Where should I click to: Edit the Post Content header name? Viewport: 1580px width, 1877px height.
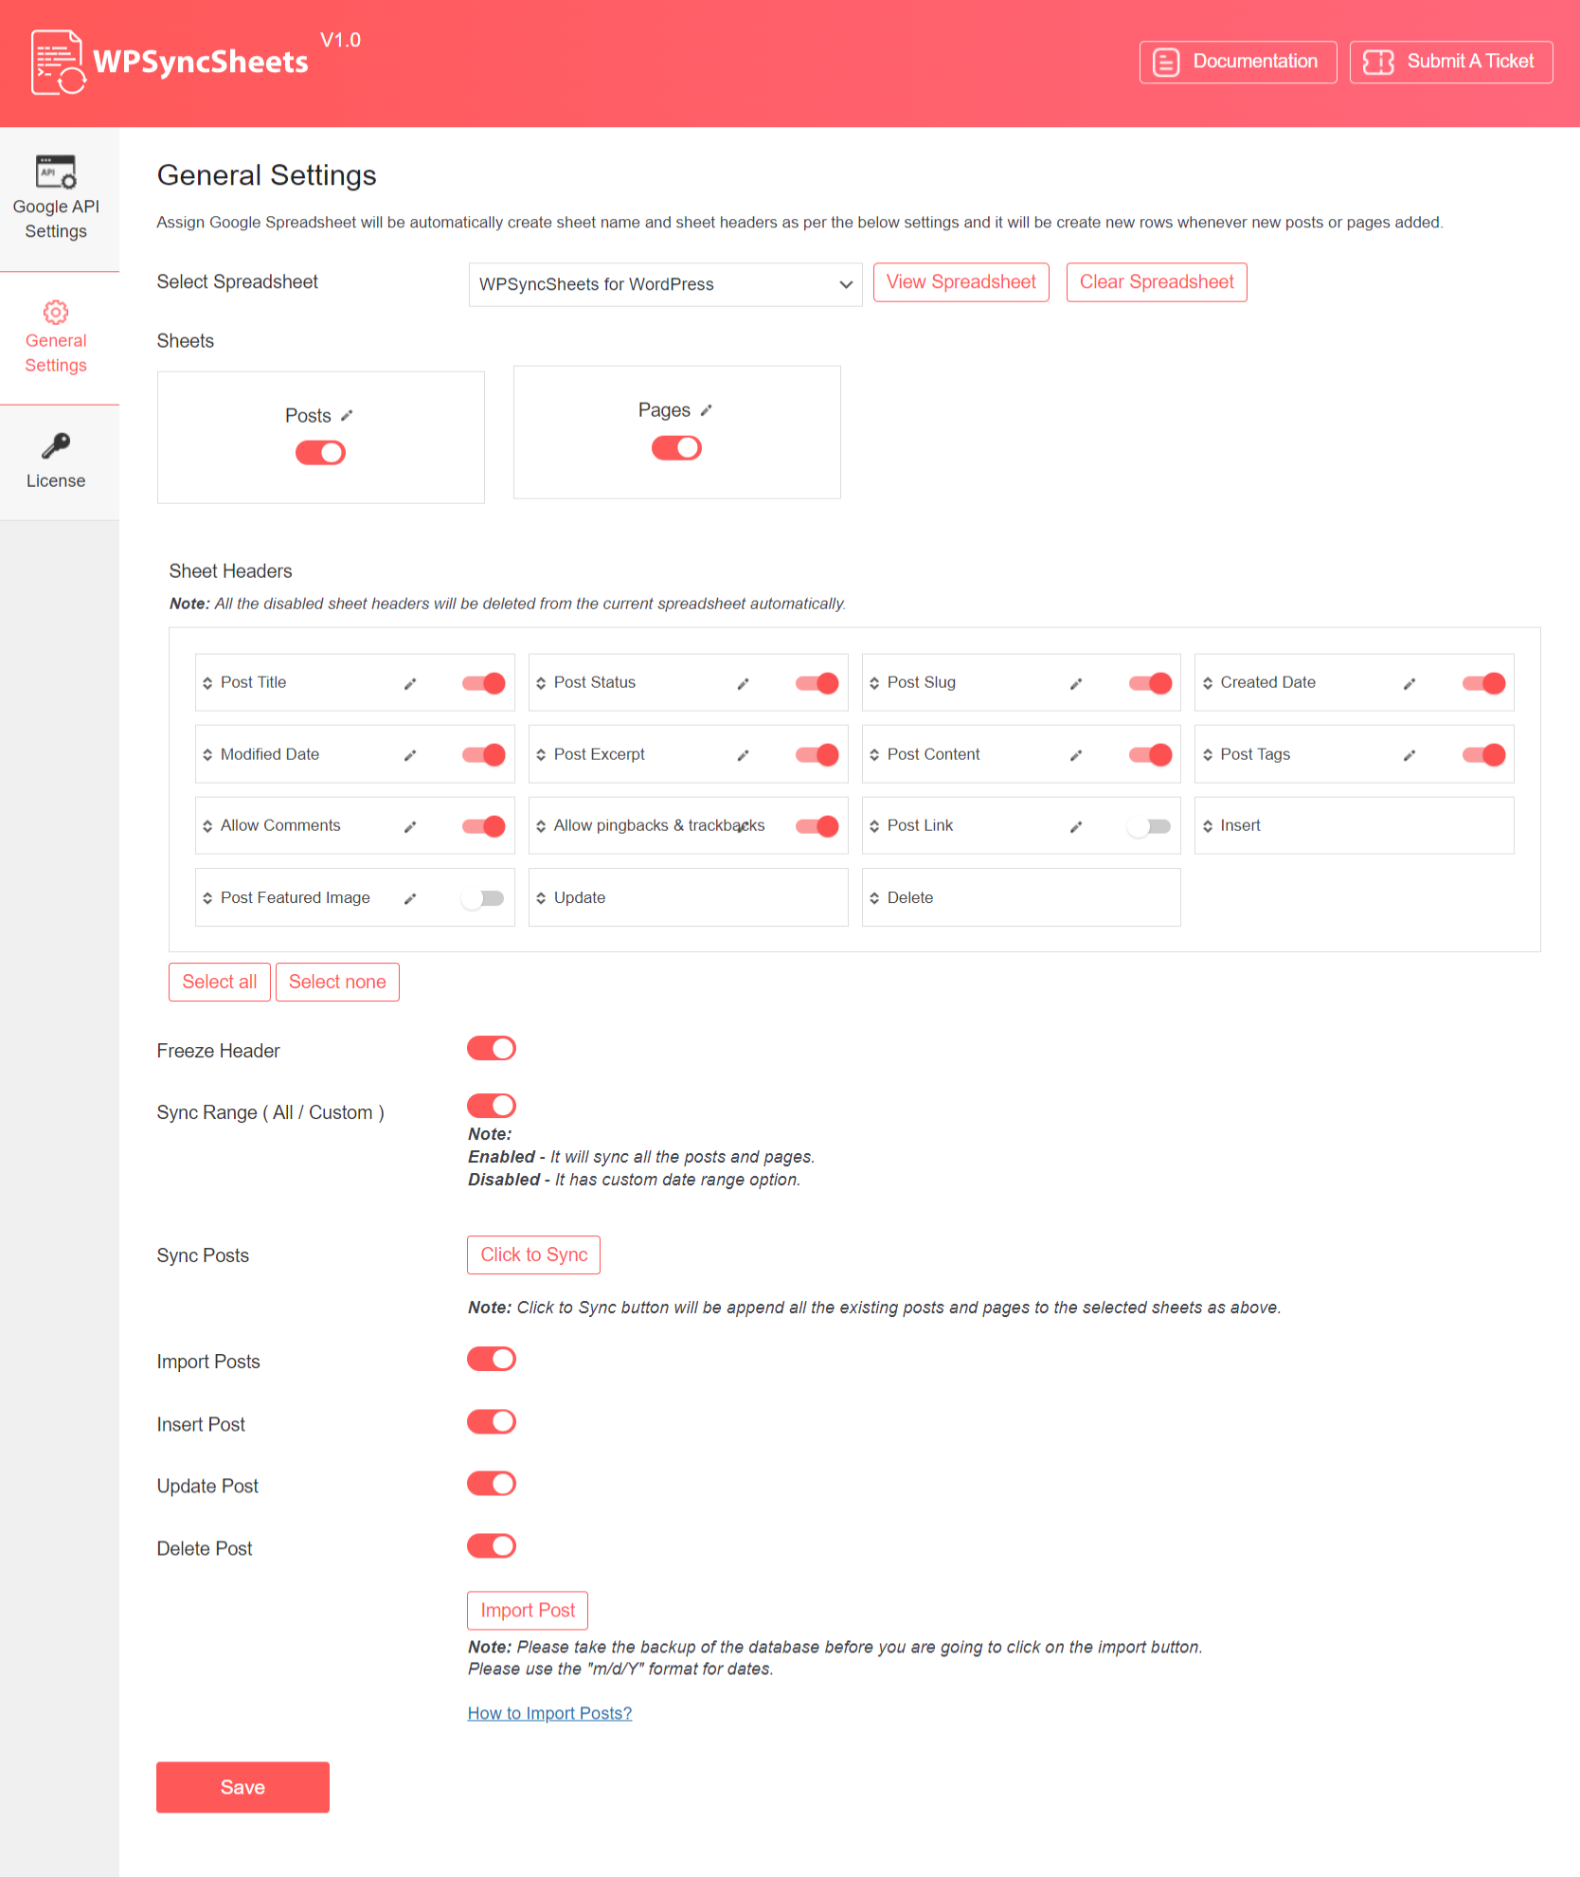1076,755
